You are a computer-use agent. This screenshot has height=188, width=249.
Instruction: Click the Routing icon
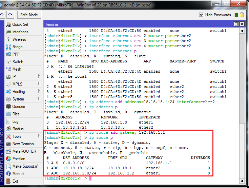point(8,92)
